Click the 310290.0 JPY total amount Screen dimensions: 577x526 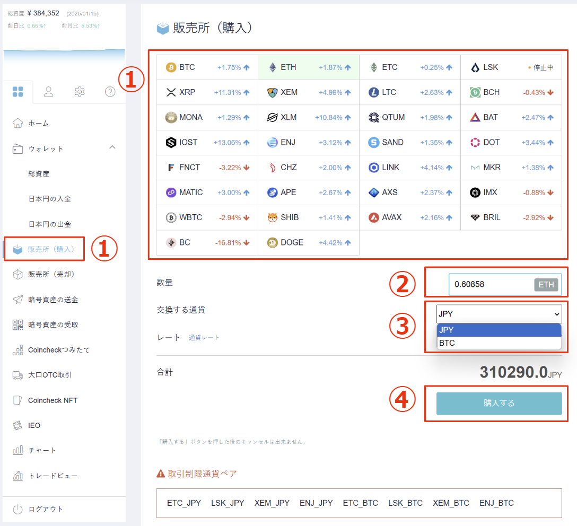[521, 372]
